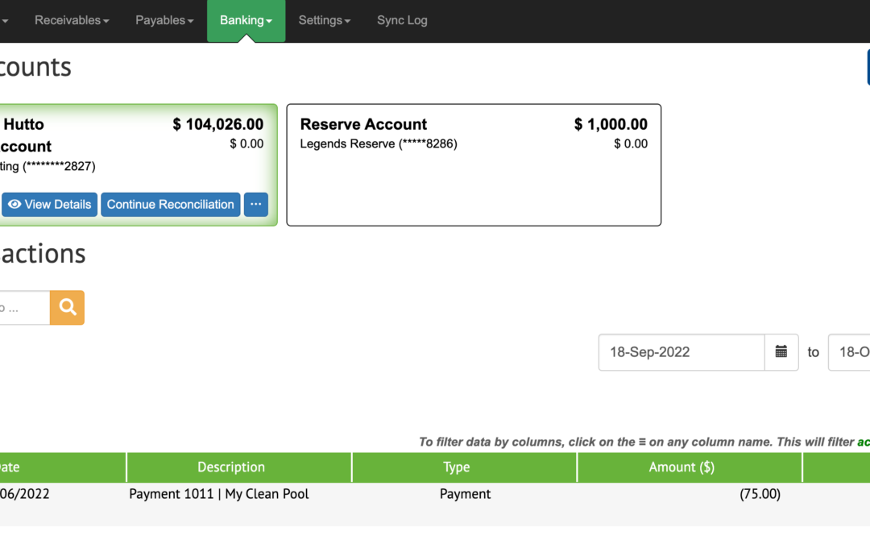
Task: Open the three-dot more options menu
Action: 255,205
